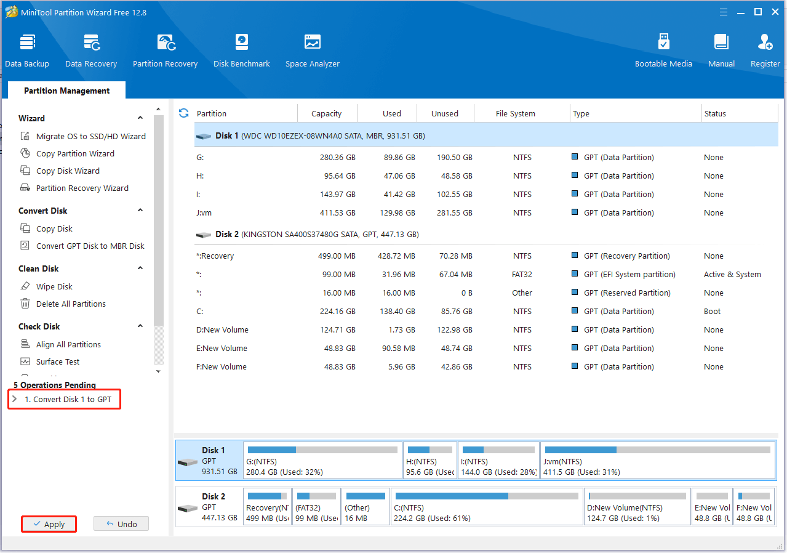Click the MiniTool app logo in title bar
787x553 pixels.
(x=12, y=12)
